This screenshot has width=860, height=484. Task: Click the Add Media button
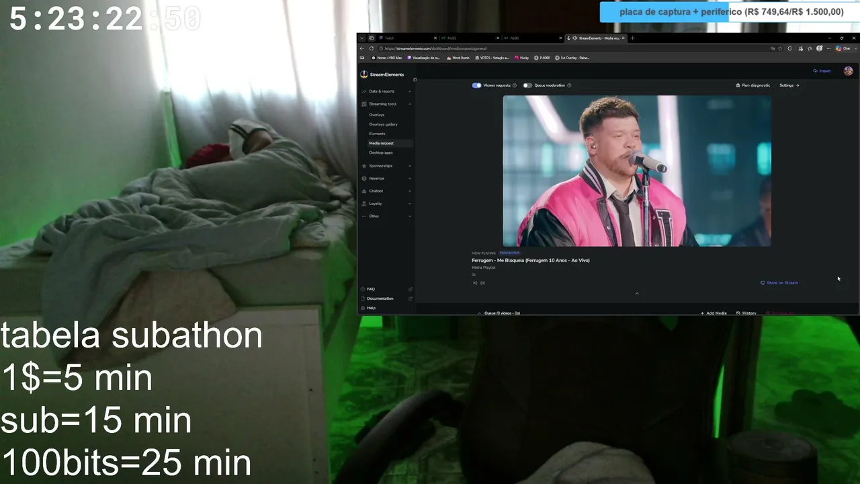tap(714, 313)
